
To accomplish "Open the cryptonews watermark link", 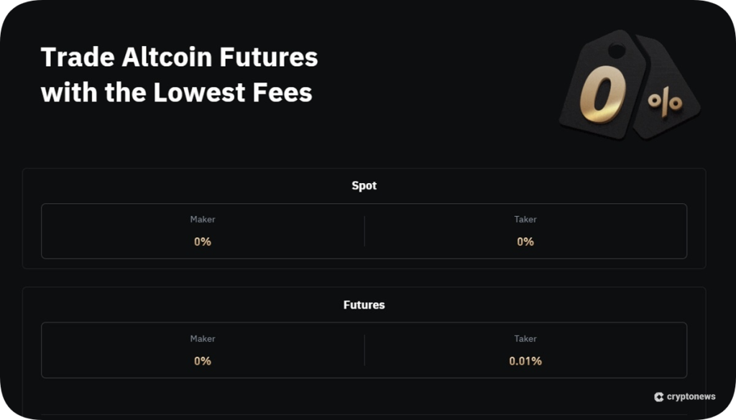I will 691,397.
